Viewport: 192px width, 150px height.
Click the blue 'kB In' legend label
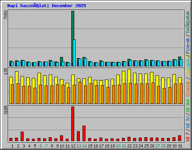coord(187,123)
